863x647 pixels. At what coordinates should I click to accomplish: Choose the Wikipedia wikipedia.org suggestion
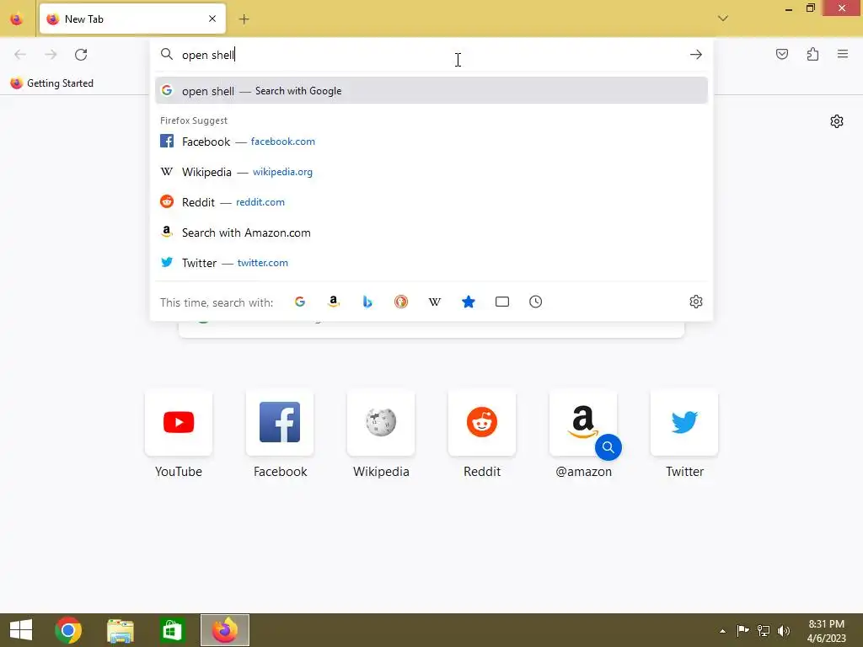tap(431, 172)
